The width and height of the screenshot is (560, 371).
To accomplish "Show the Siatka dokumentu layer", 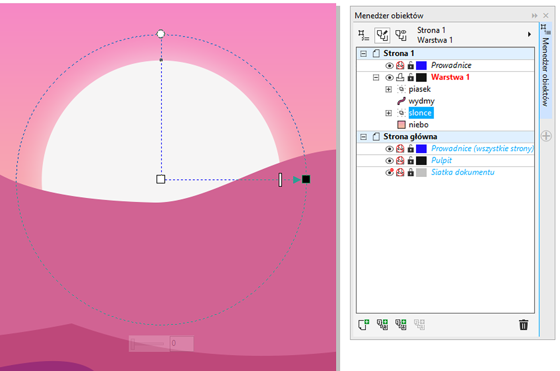I will [389, 172].
